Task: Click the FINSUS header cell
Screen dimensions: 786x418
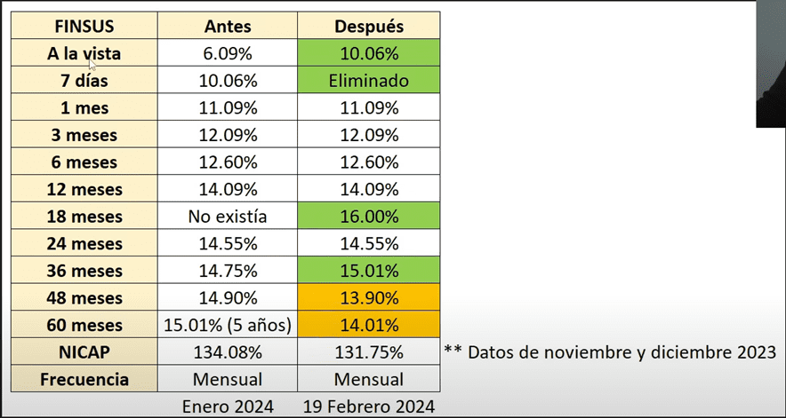Action: pyautogui.click(x=84, y=26)
